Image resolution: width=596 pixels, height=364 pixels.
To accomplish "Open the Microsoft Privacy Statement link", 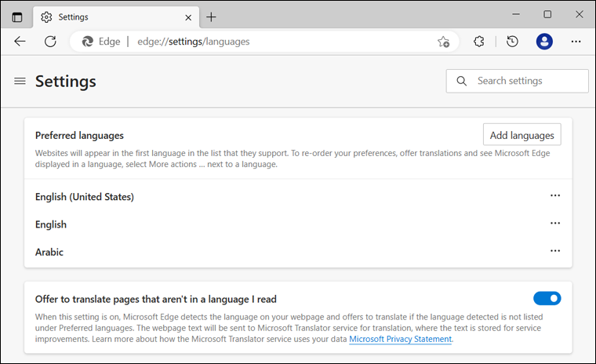I will tap(400, 339).
